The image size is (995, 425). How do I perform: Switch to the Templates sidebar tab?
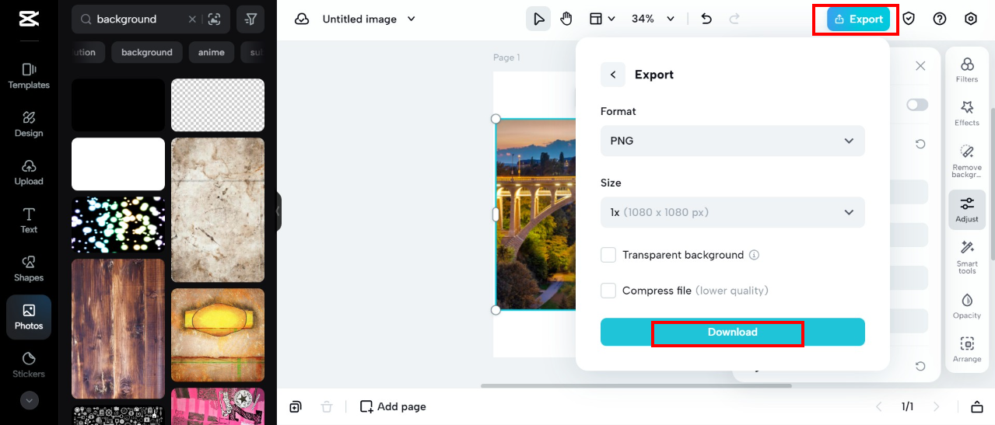(29, 75)
